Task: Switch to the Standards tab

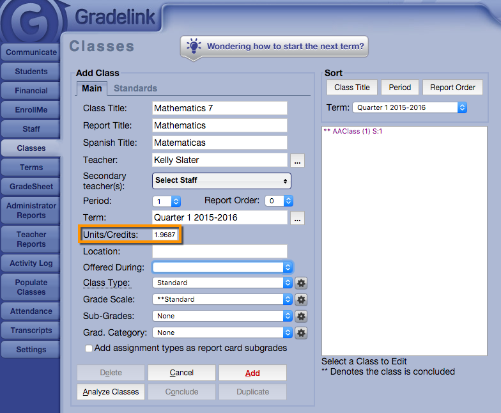Action: 135,88
